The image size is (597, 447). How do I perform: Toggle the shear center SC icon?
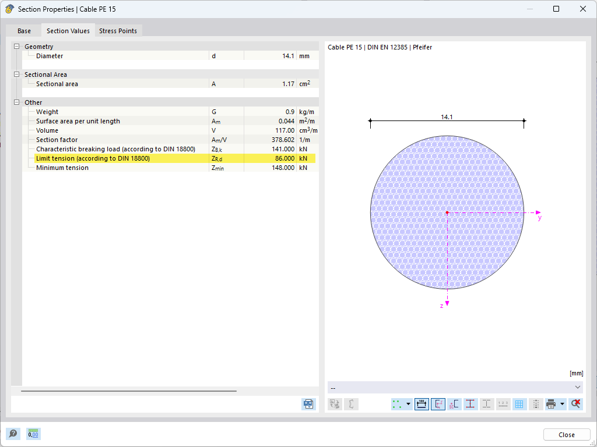454,404
